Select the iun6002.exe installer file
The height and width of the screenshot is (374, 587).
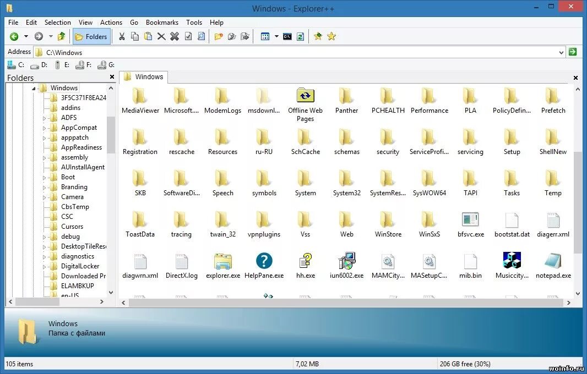pyautogui.click(x=347, y=266)
